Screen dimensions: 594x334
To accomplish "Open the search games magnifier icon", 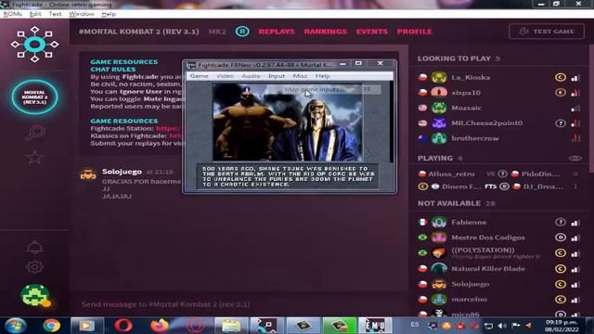I will pos(35,133).
